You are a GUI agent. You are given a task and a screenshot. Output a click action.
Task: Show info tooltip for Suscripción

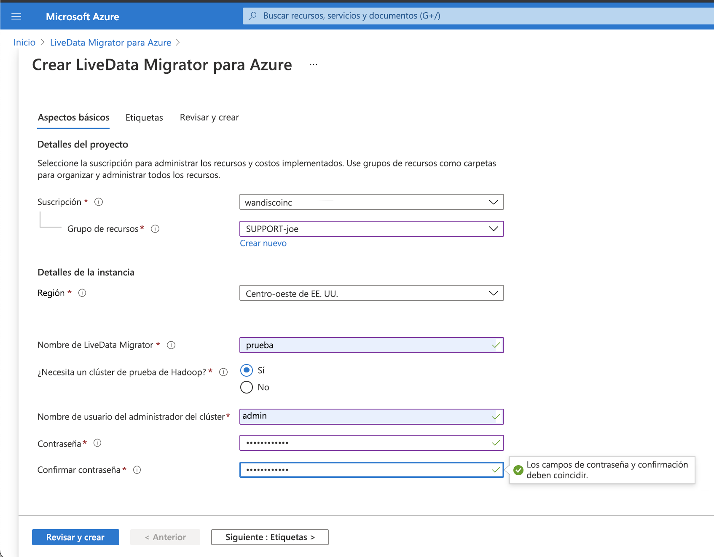tap(99, 202)
